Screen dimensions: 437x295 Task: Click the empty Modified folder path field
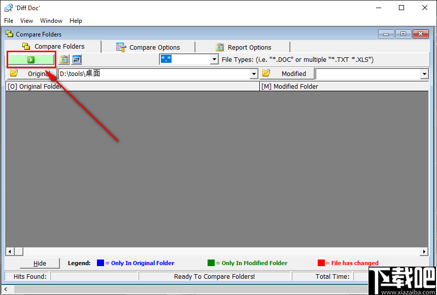tap(368, 74)
